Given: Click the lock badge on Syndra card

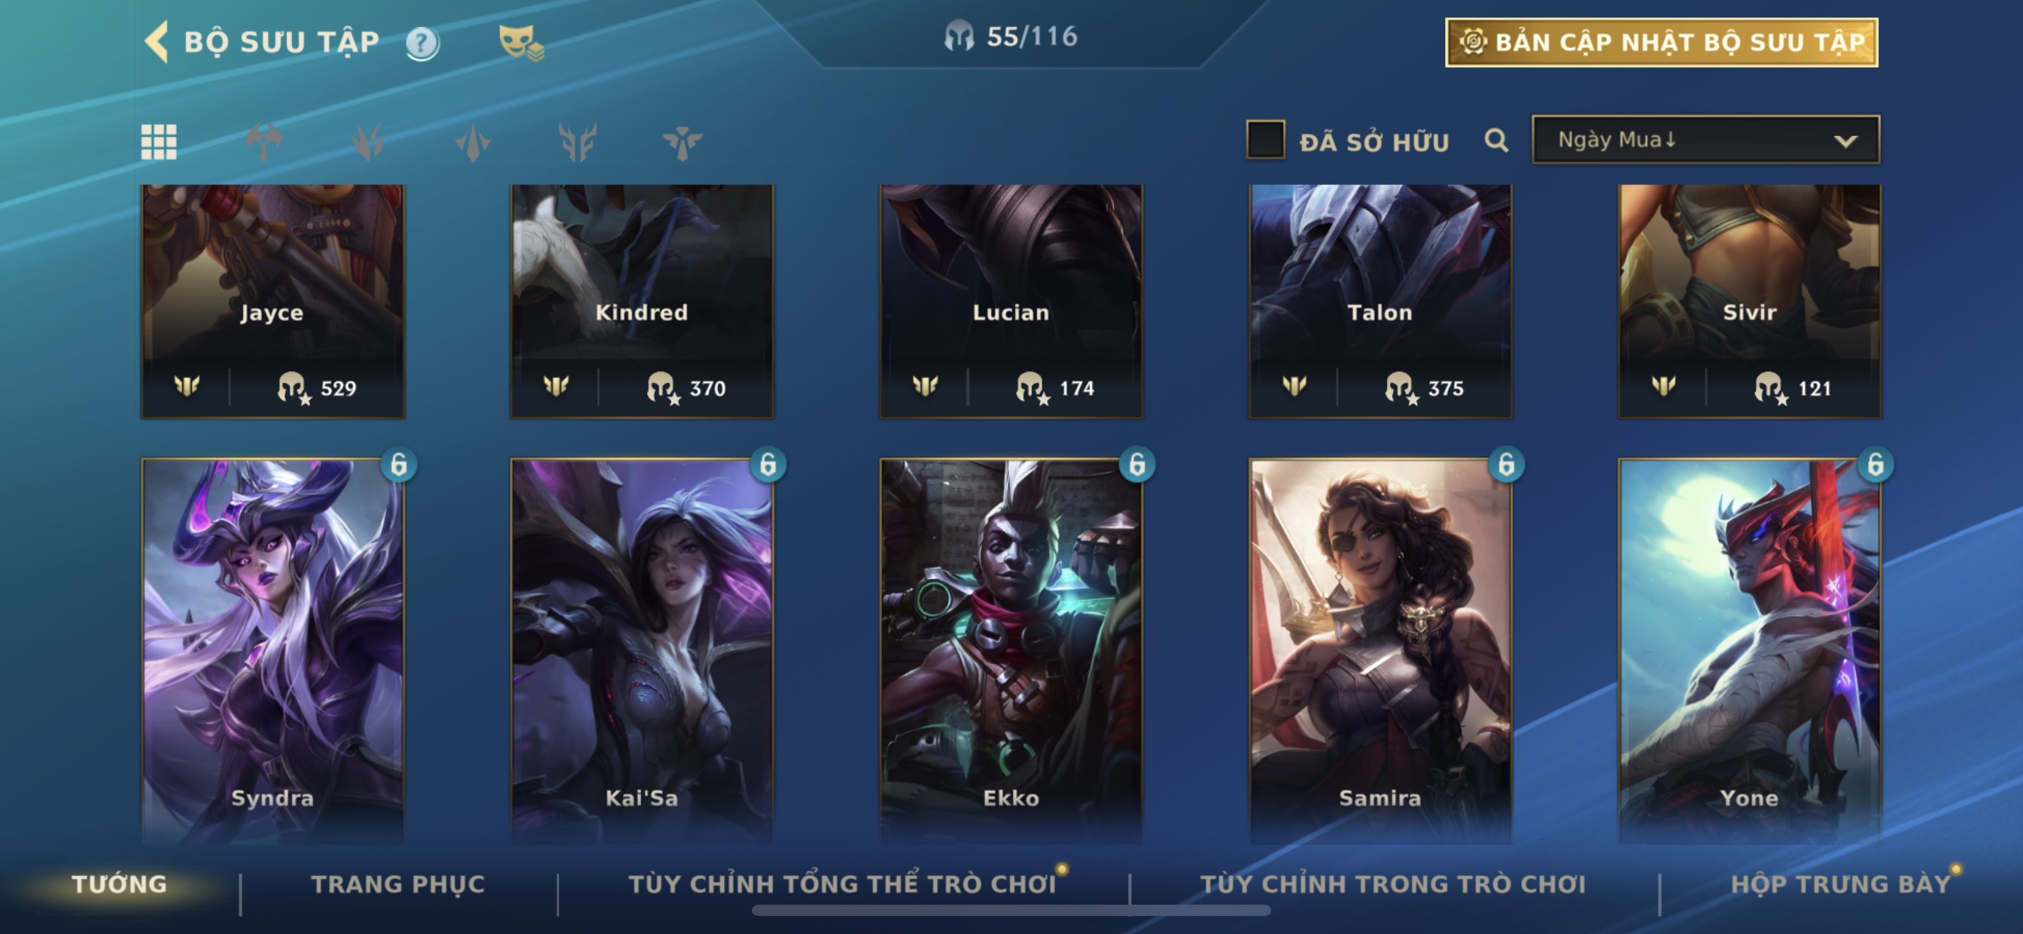Looking at the screenshot, I should pos(399,465).
